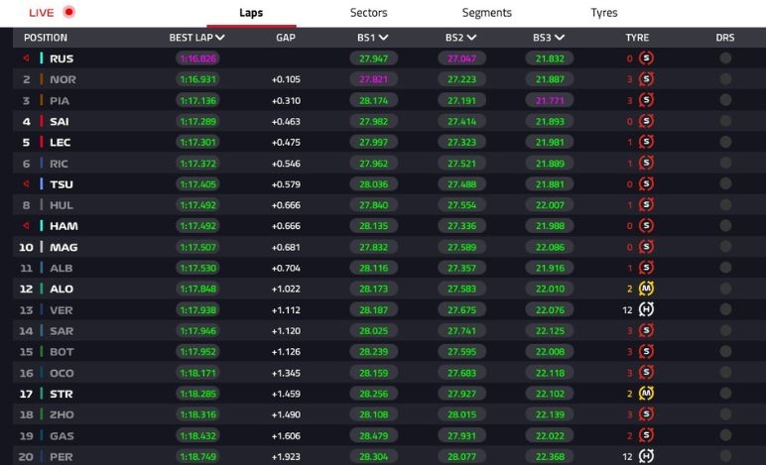Screen dimensions: 766x465
Task: Click the POSITION column header
Action: click(46, 38)
